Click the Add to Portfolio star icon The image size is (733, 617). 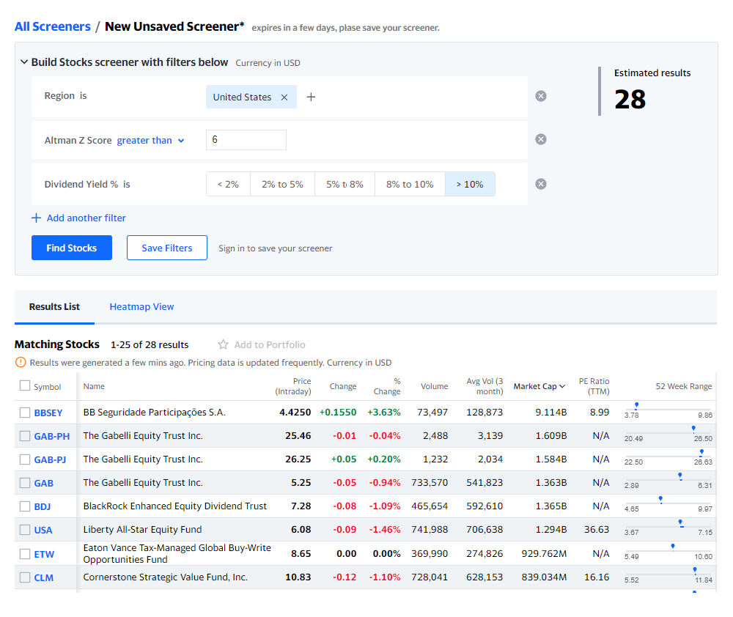tap(223, 344)
